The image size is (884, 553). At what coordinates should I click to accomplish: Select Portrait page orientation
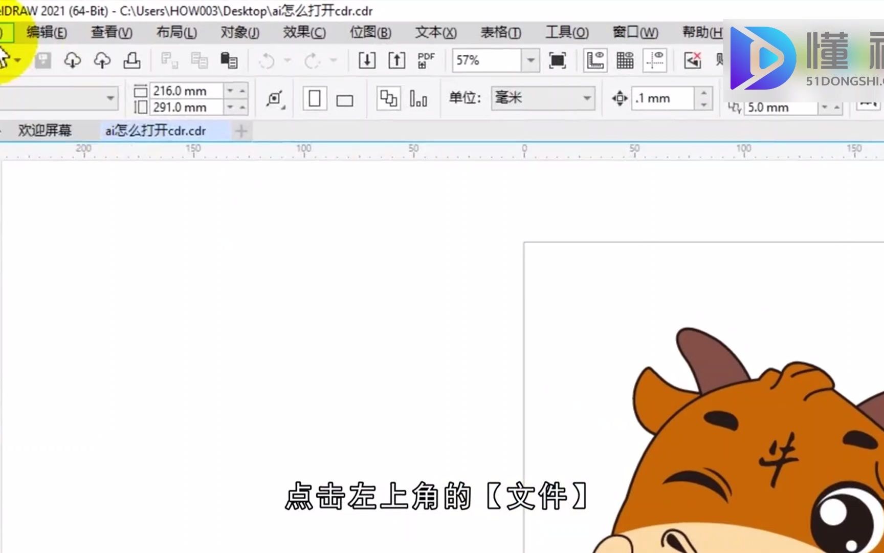315,98
